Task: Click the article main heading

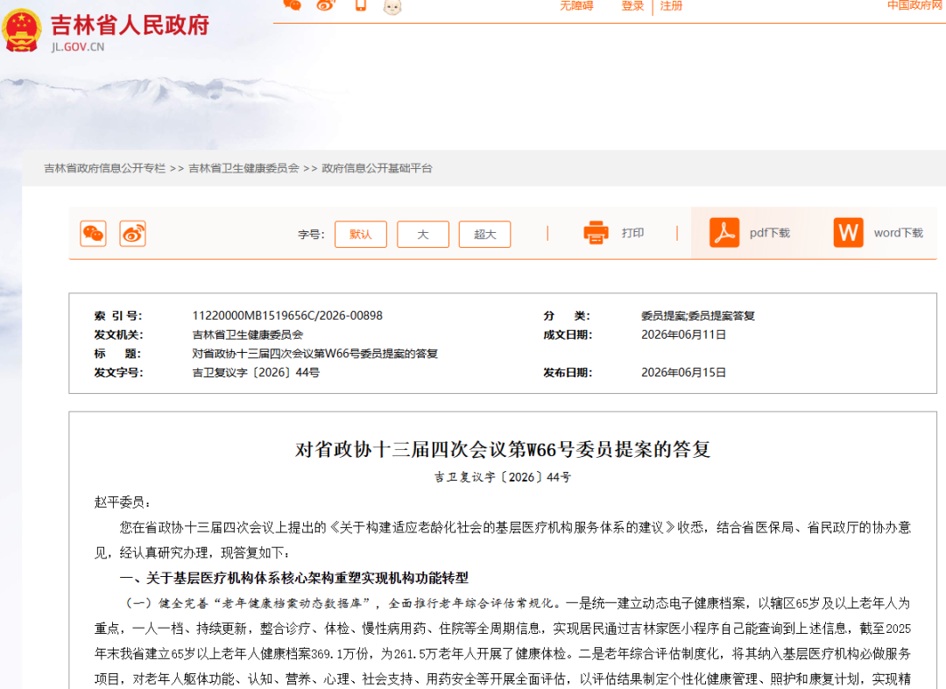Action: 503,450
